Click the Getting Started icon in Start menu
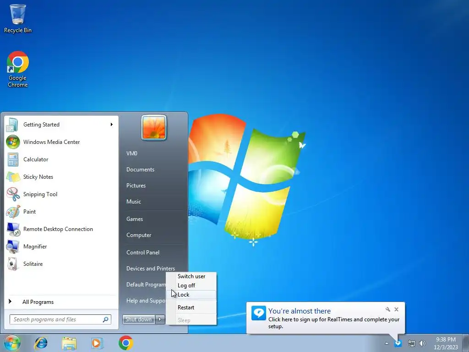The width and height of the screenshot is (469, 352). click(12, 125)
